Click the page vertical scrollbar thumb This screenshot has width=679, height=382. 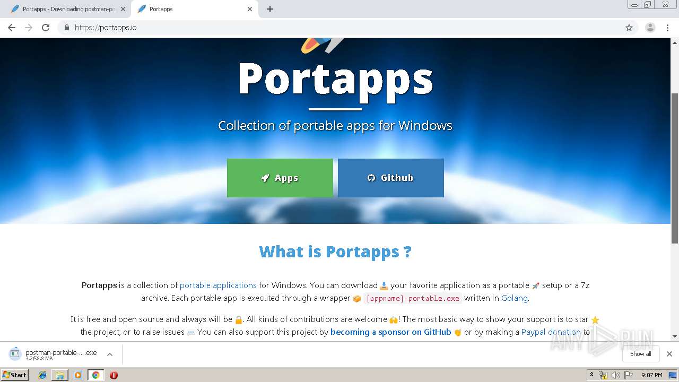pyautogui.click(x=675, y=168)
